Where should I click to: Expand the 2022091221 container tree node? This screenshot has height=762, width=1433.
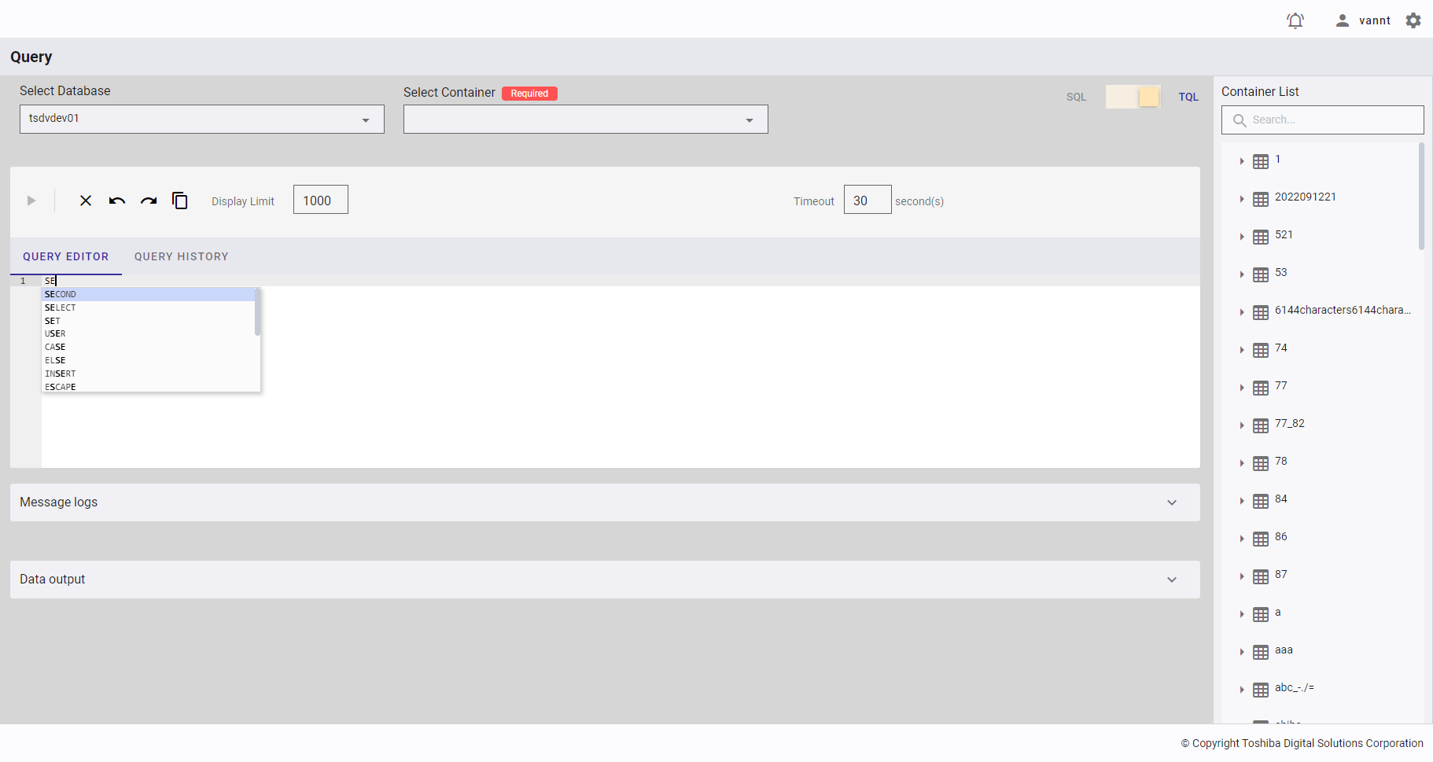click(1242, 199)
